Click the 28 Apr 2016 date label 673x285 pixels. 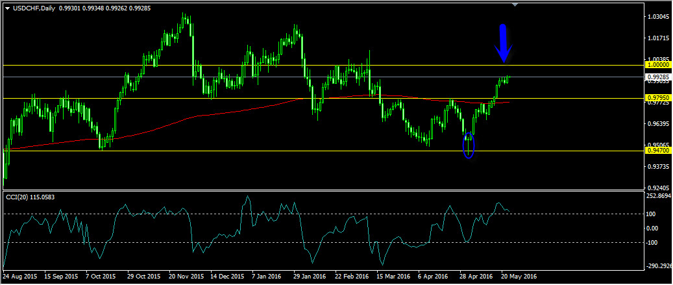477,277
